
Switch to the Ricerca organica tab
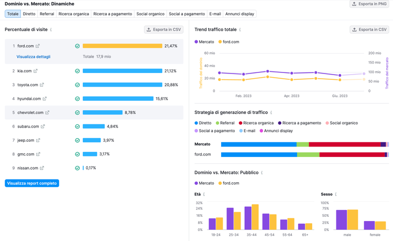pyautogui.click(x=74, y=14)
